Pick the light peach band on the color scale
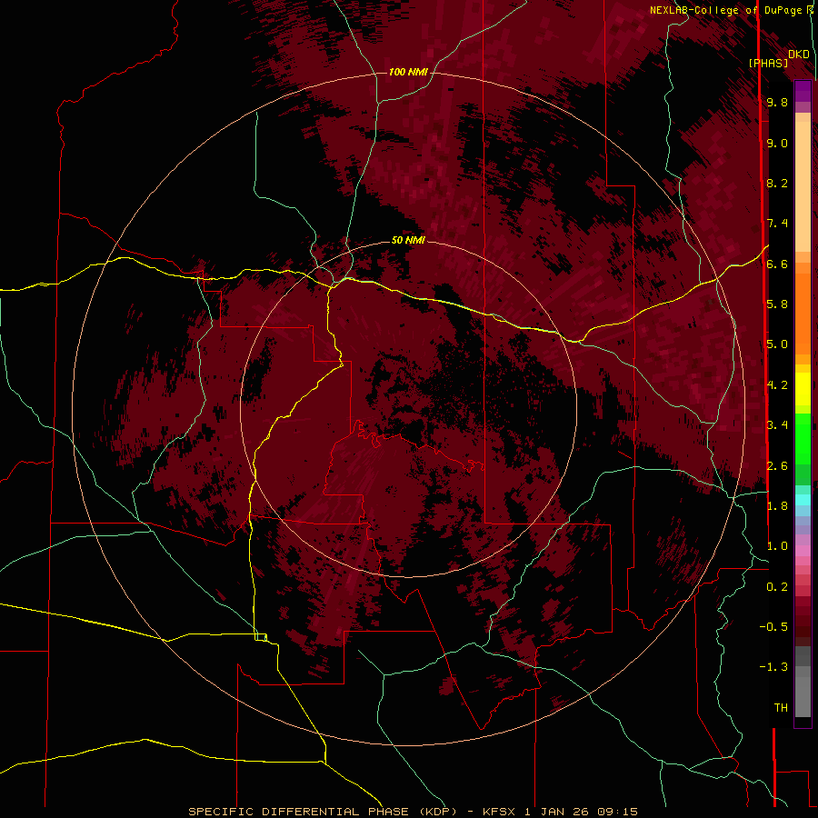The width and height of the screenshot is (818, 818). click(803, 186)
